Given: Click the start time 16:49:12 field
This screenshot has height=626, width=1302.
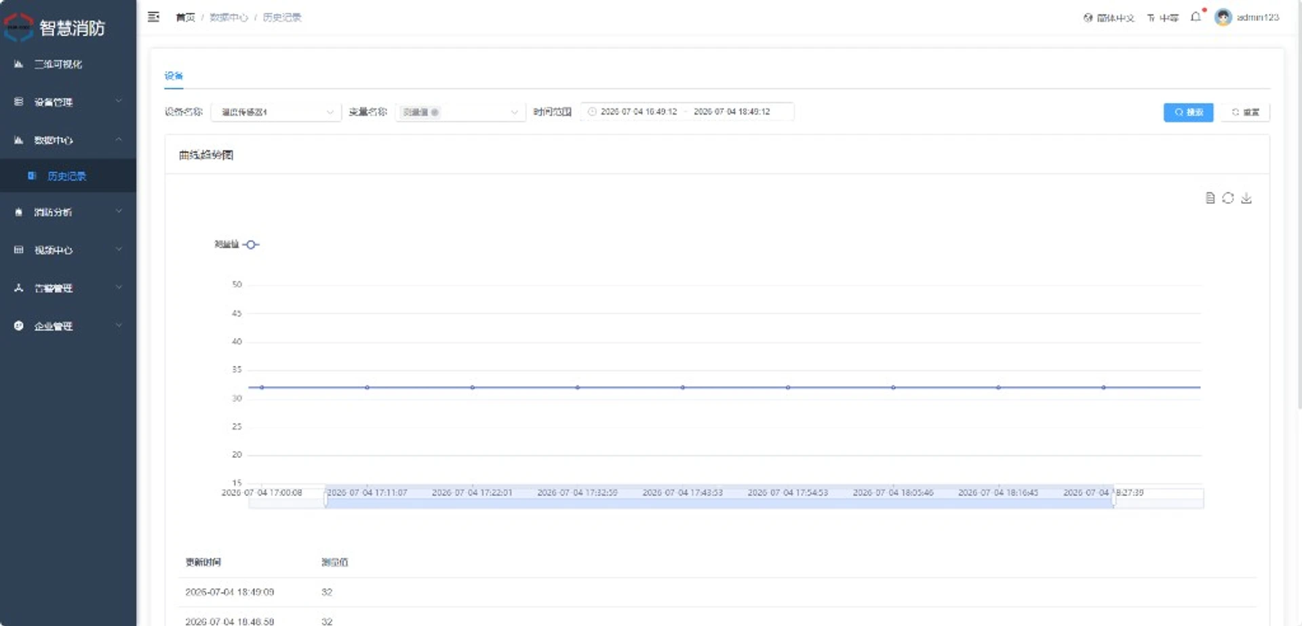Looking at the screenshot, I should coord(639,112).
